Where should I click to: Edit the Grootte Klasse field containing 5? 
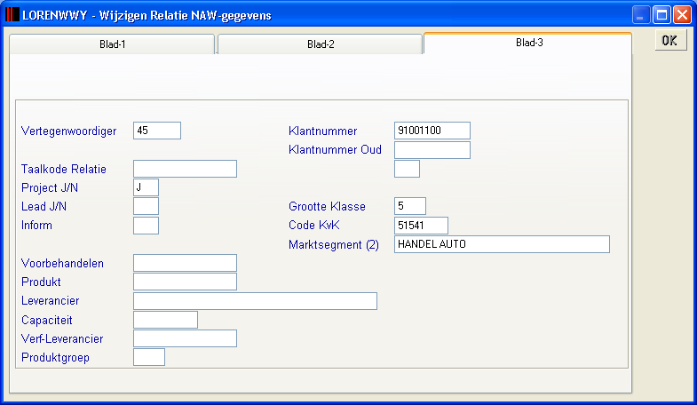click(410, 206)
